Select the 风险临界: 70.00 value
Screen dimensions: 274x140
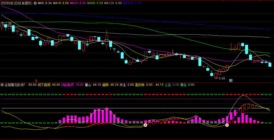click(72, 85)
